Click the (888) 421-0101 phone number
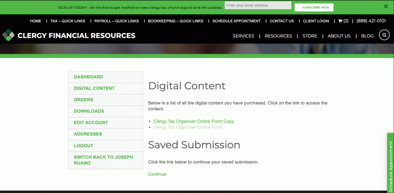 [x=371, y=21]
